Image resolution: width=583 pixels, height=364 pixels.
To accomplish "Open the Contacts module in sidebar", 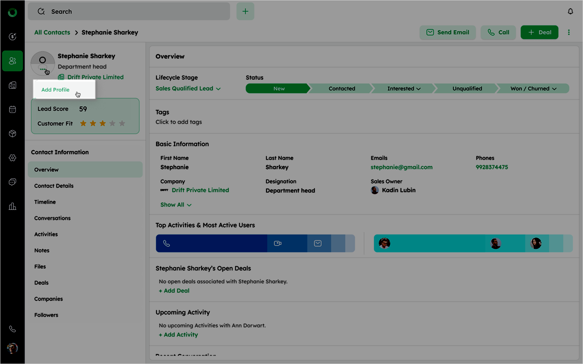I will tap(12, 61).
